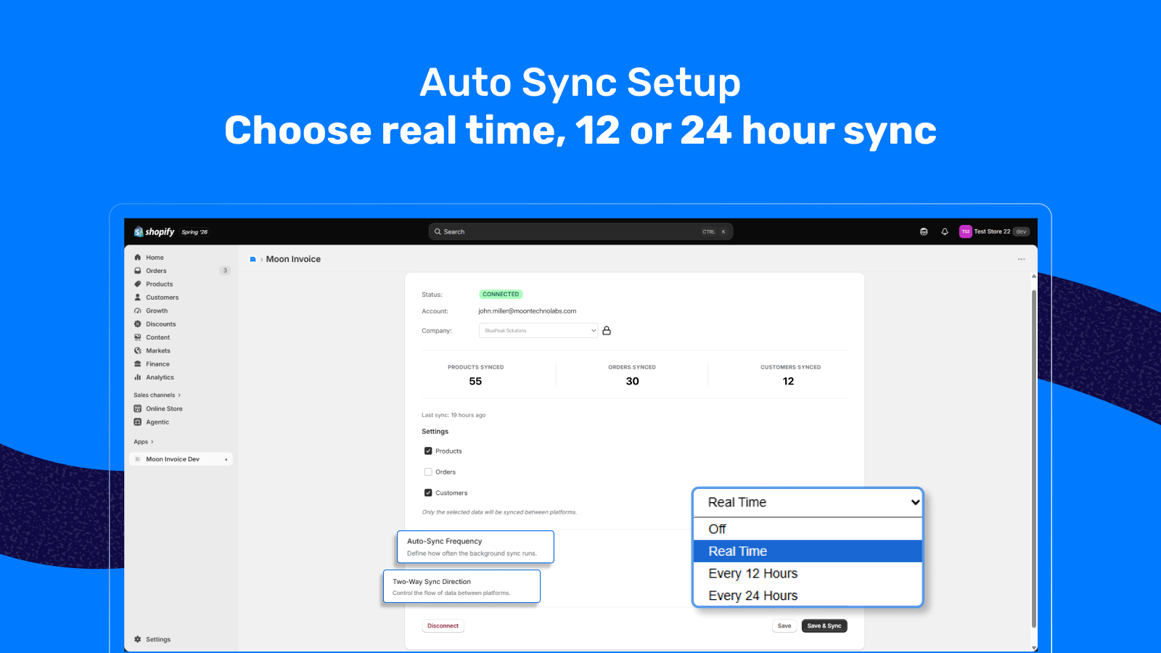
Task: Enable the Orders checkbox
Action: pos(428,472)
